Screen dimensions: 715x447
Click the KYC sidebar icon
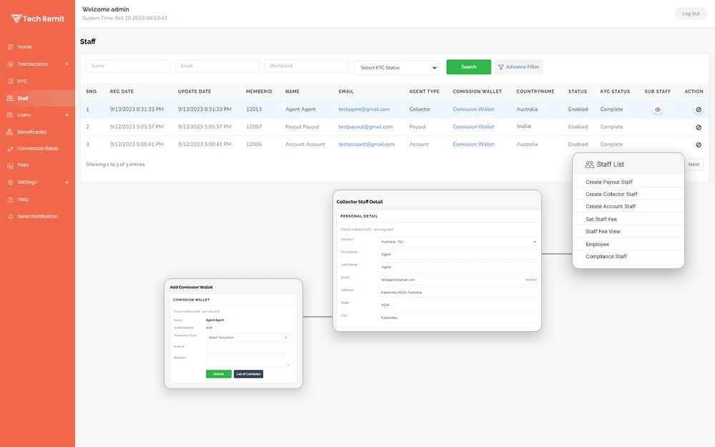[10, 82]
